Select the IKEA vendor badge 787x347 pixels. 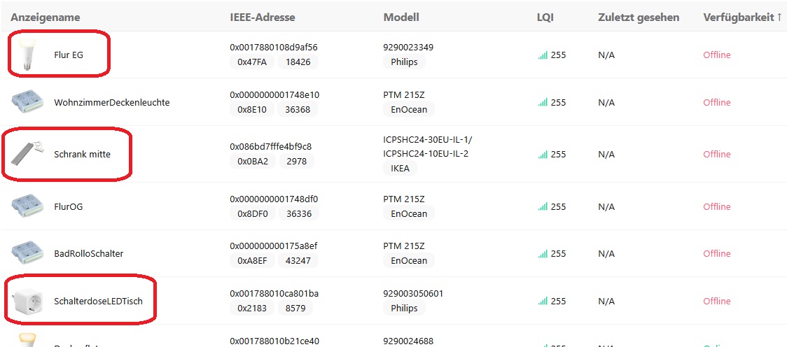400,168
